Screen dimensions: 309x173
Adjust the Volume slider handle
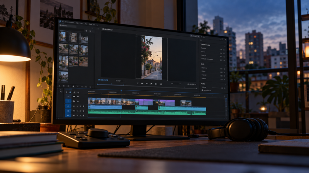coord(222,88)
